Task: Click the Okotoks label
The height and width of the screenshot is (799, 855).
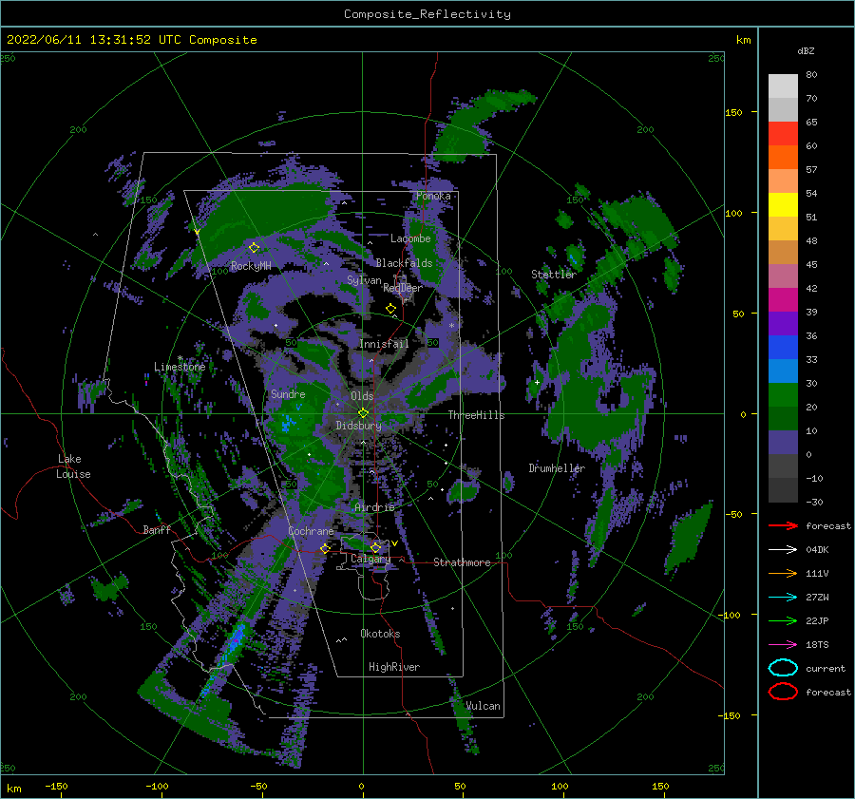Action: (380, 634)
